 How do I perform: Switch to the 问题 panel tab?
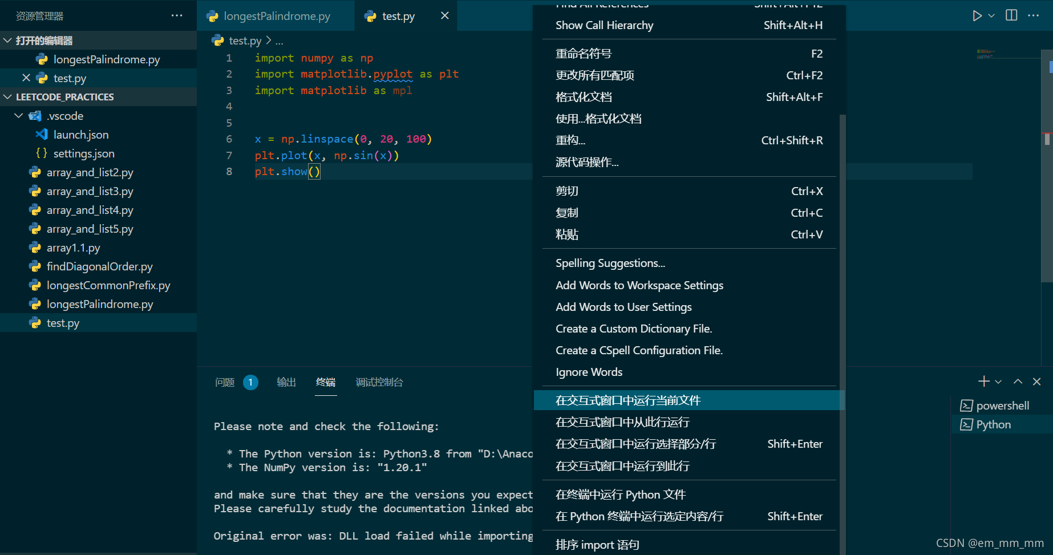pos(225,382)
